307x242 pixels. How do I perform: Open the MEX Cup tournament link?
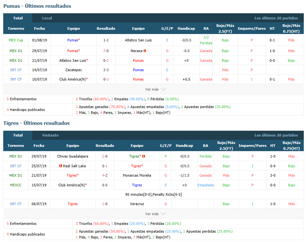[16, 40]
